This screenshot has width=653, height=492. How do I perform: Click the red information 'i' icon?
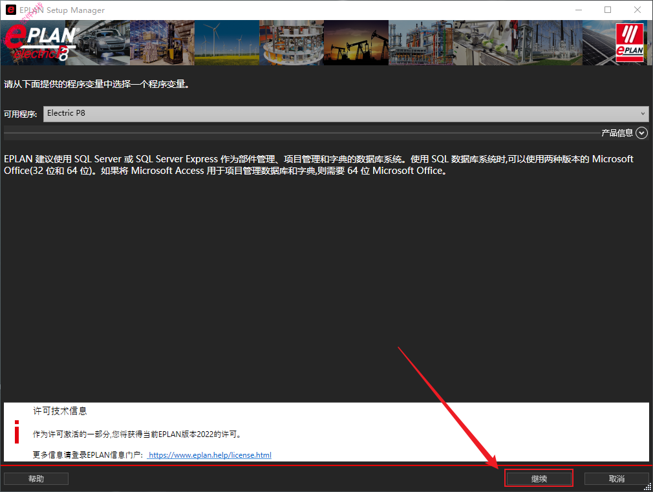click(17, 432)
